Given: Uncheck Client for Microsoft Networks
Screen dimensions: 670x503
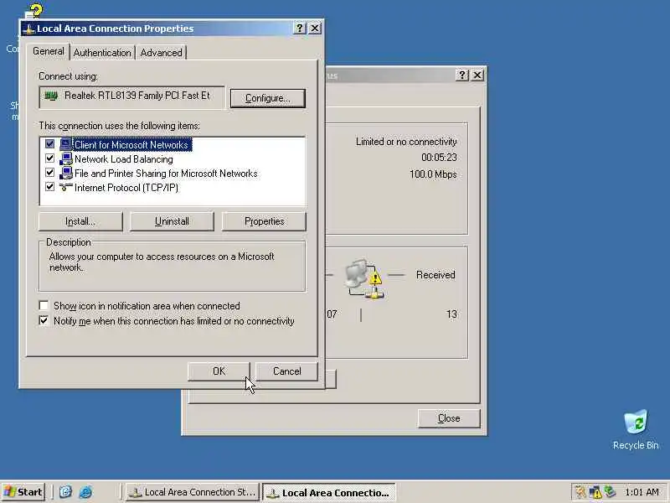Looking at the screenshot, I should [50, 144].
